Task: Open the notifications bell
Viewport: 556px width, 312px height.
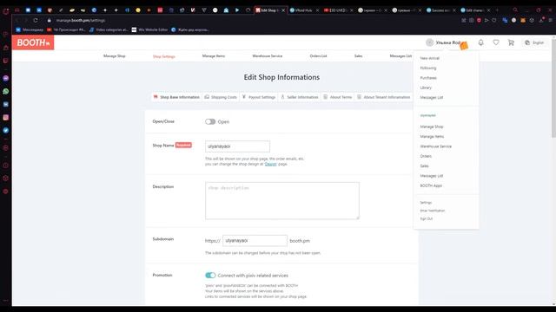Action: [x=480, y=42]
